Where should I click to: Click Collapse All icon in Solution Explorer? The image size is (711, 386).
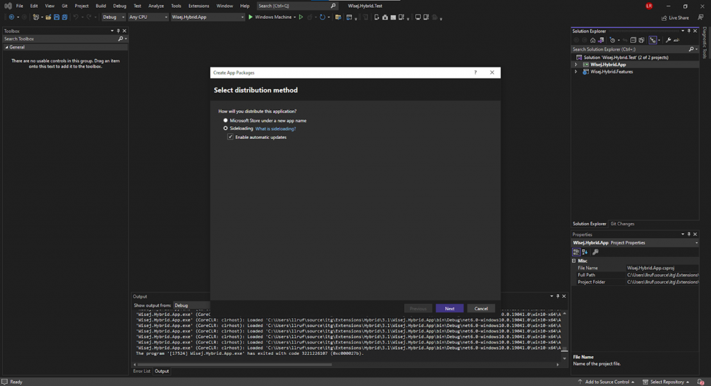click(x=633, y=40)
